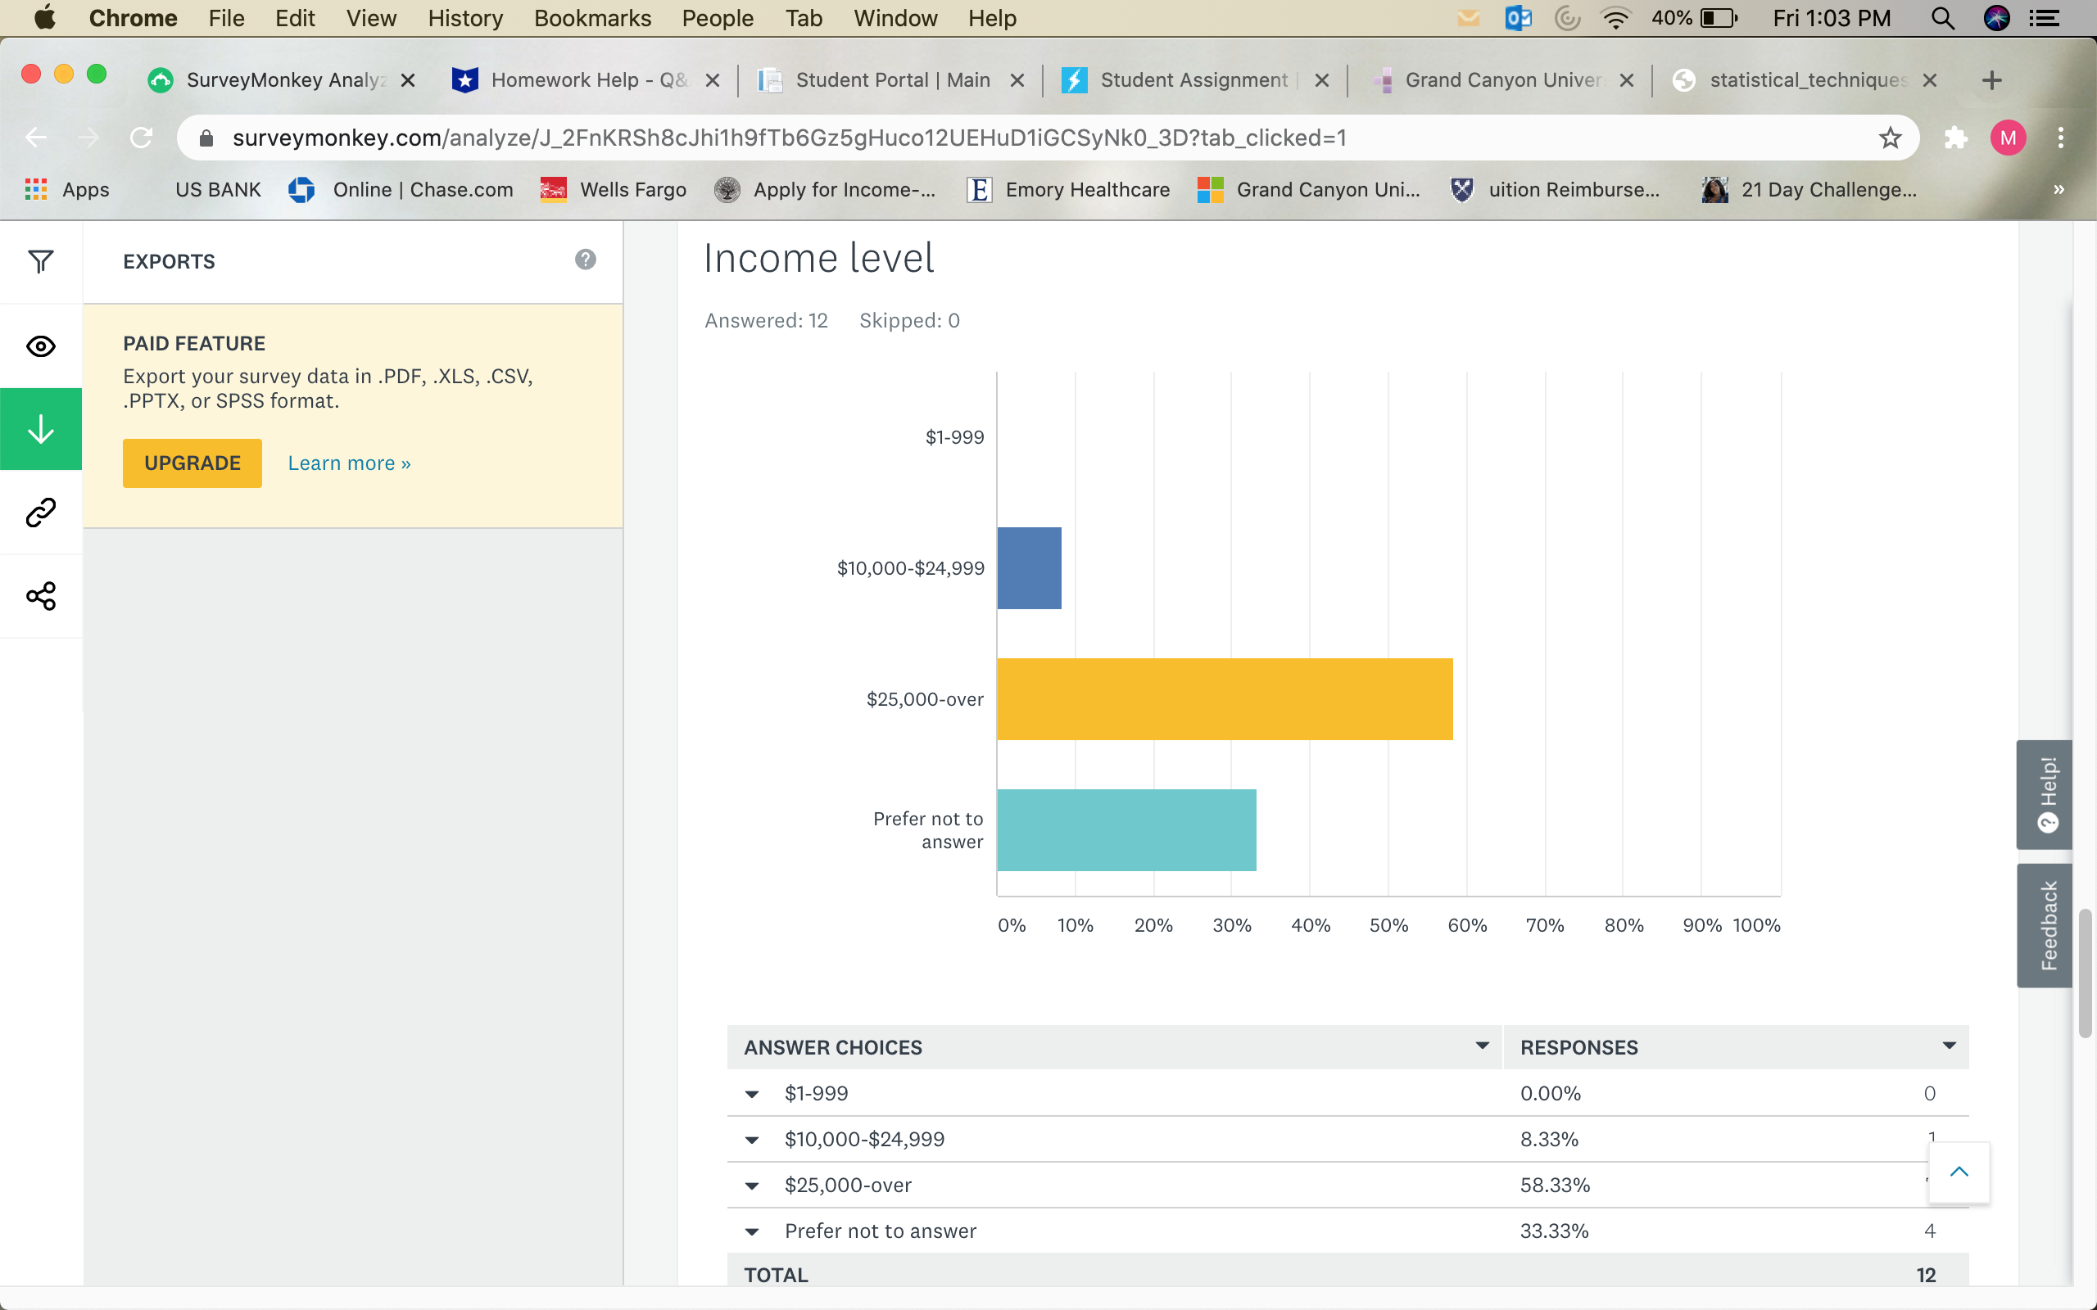The height and width of the screenshot is (1310, 2097).
Task: Click the yellow $25,000-over bar
Action: click(x=1225, y=699)
